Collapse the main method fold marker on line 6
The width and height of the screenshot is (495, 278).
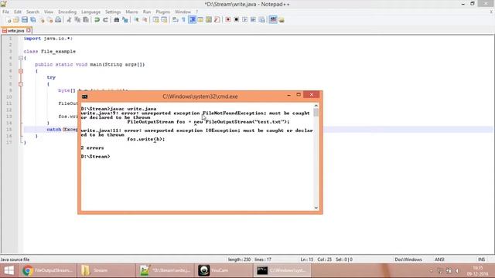point(21,71)
